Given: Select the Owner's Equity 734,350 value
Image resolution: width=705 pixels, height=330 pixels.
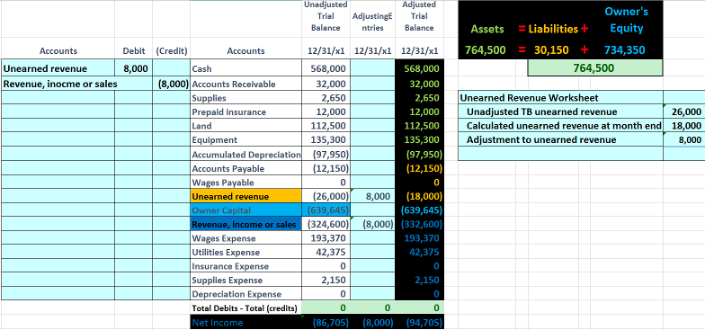Looking at the screenshot, I should [x=624, y=50].
